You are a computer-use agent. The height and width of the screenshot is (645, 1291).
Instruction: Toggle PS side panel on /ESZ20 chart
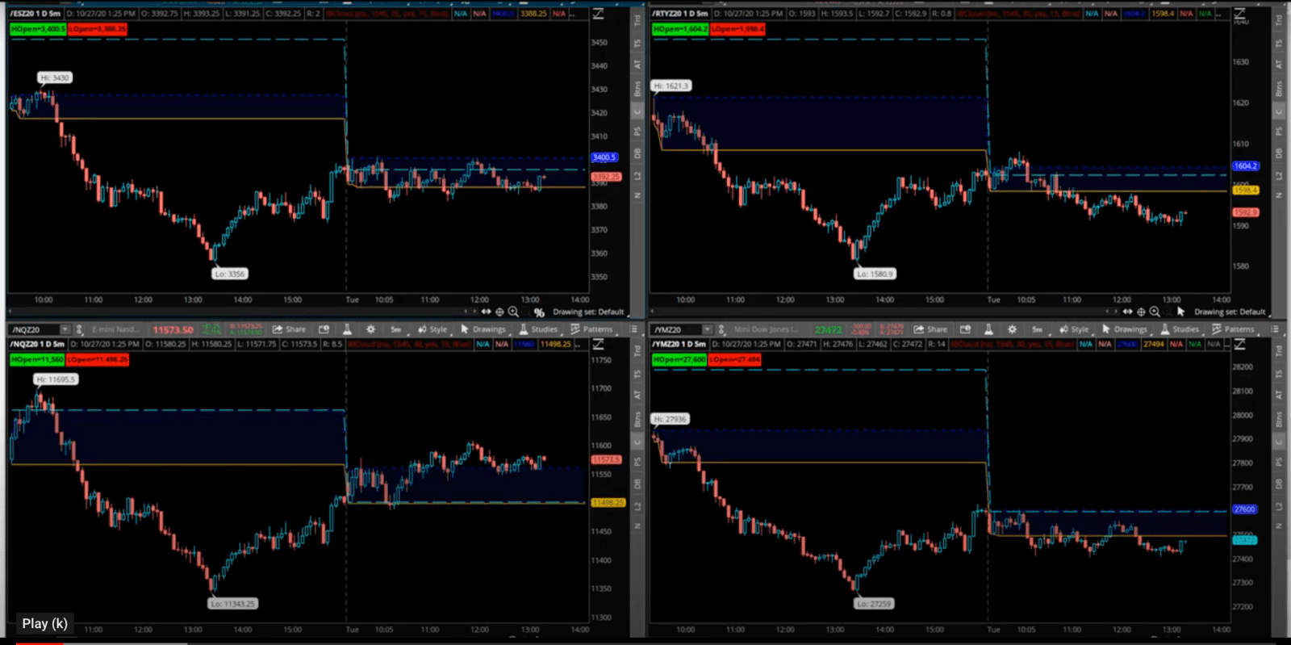(637, 131)
